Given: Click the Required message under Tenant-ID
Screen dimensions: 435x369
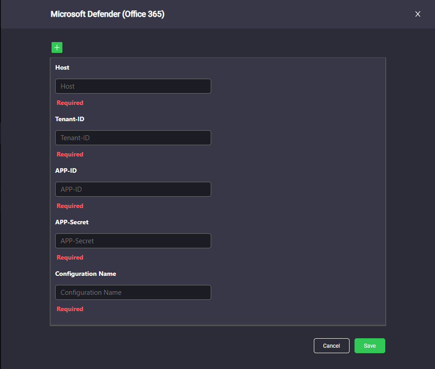Looking at the screenshot, I should point(70,155).
